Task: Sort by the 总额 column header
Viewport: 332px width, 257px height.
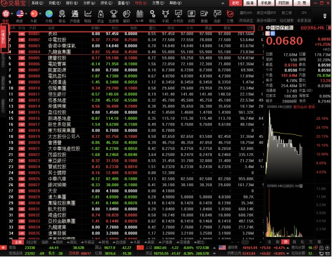Action: [250, 27]
